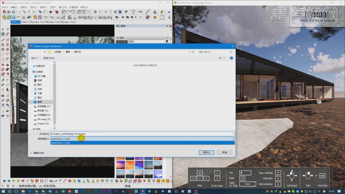Select 新加卷 (D:) drive in tree
The image size is (345, 194).
pos(43,111)
